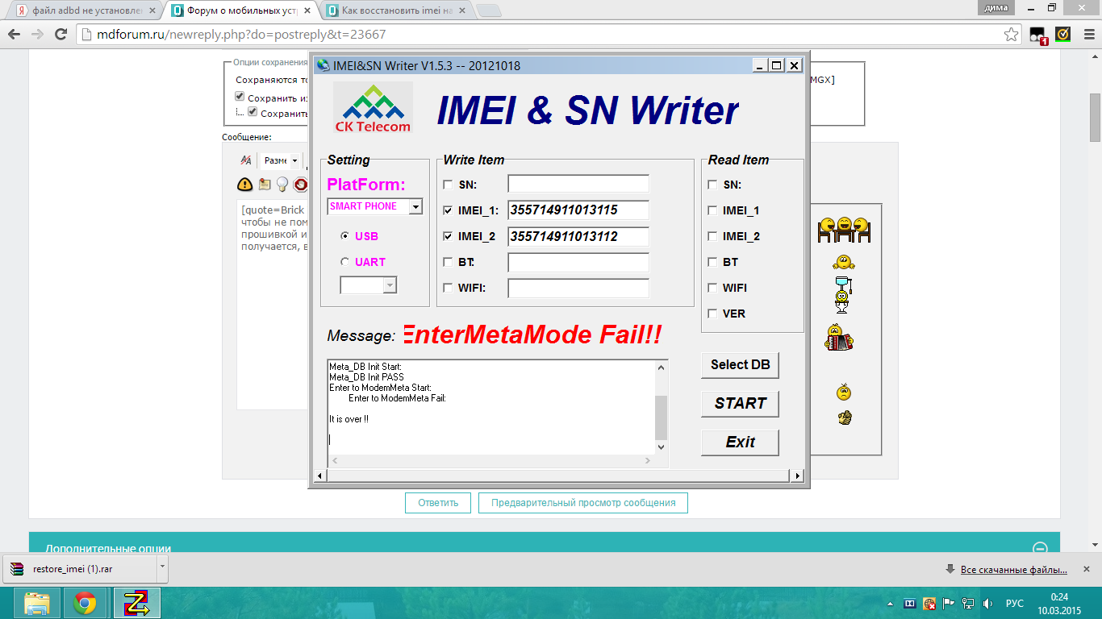Viewport: 1102px width, 619px height.
Task: Open download item restore_imei options arrow
Action: [x=163, y=567]
